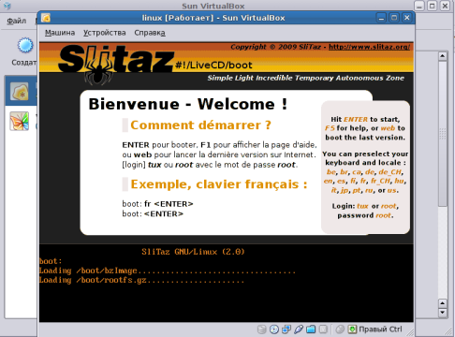Click the network adapters indicator icon
The image size is (455, 337).
tap(286, 330)
